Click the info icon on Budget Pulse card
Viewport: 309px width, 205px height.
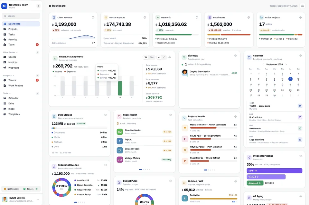coord(171,181)
